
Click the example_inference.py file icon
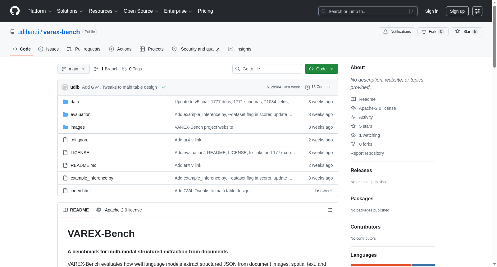coord(65,178)
